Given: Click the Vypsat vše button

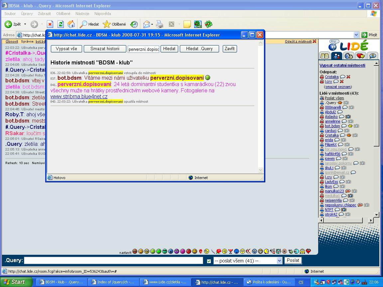Looking at the screenshot, I should coord(66,49).
